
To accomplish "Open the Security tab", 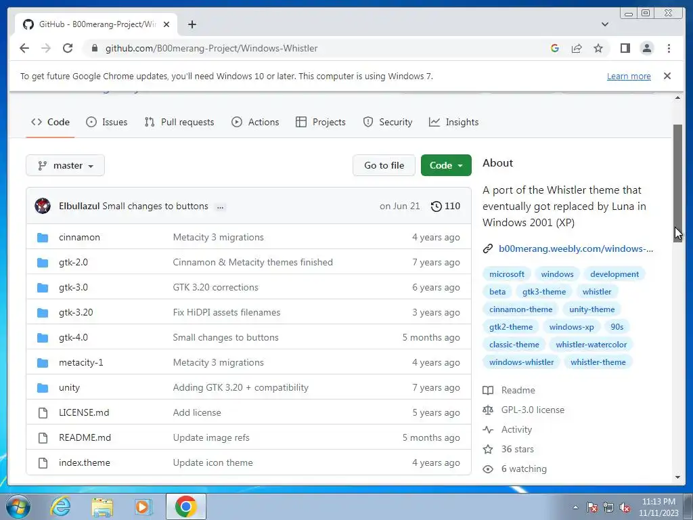I will [388, 122].
